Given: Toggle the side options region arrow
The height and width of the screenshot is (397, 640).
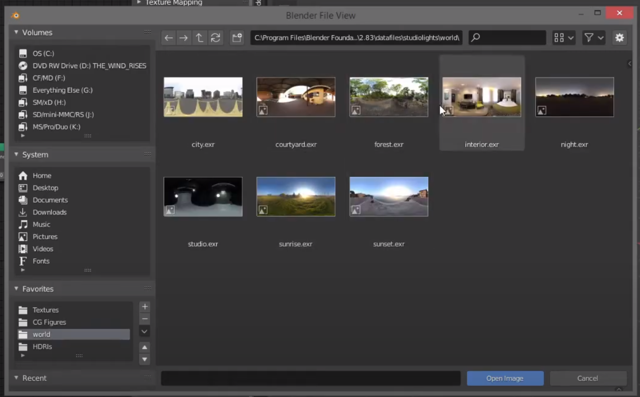Looking at the screenshot, I should coord(630,64).
